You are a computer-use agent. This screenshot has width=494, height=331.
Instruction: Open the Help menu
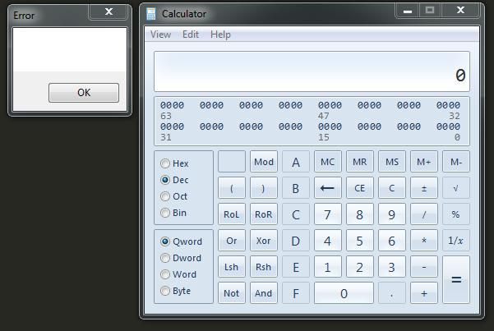pos(220,34)
